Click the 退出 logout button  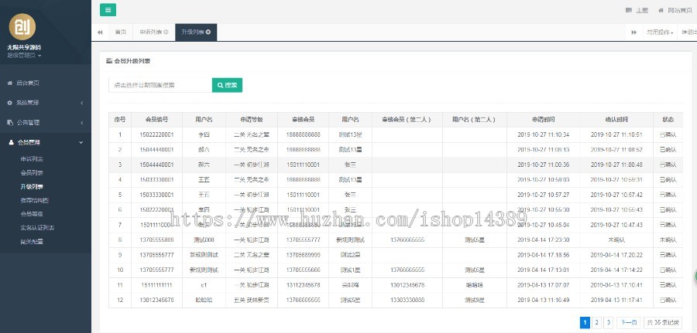[x=688, y=32]
